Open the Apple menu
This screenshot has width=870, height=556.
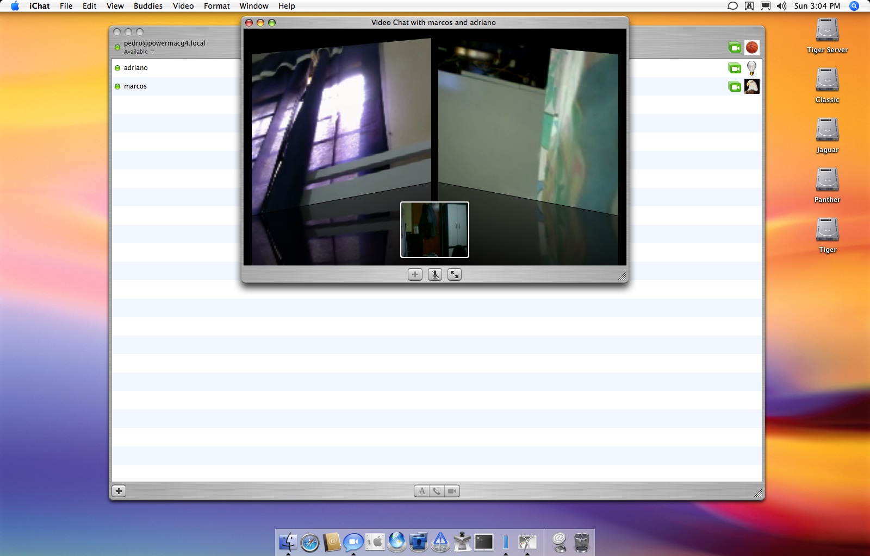(15, 6)
